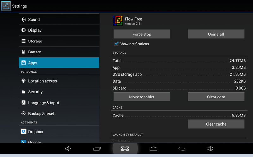Click the Flow Free app icon
This screenshot has width=253, height=157.
pyautogui.click(x=118, y=21)
